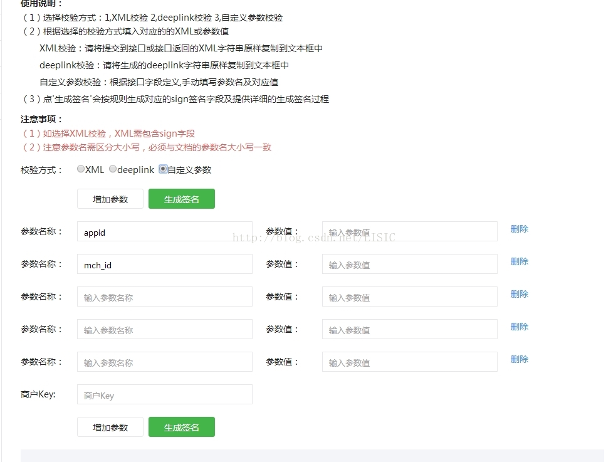This screenshot has height=462, width=616.
Task: Click the 使用说明： heading
Action: 41,4
